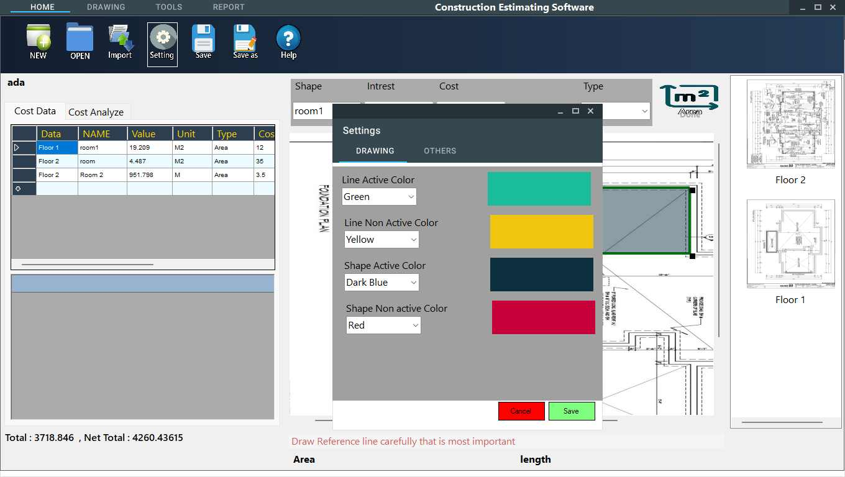Click the horizontal scrollbar under cost table

[88, 265]
